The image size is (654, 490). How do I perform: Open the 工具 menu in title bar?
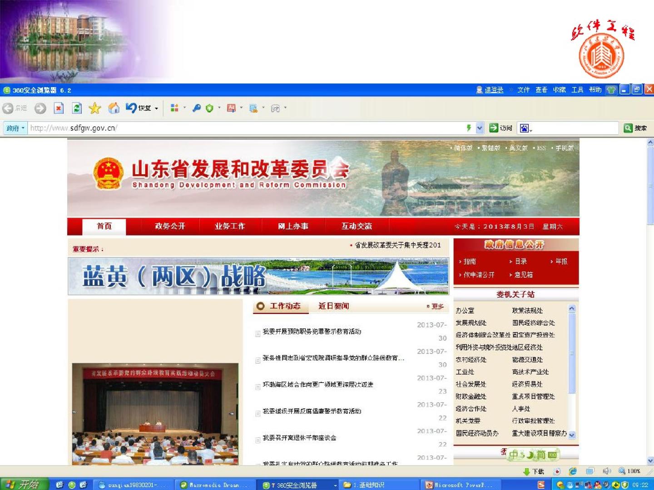[577, 90]
